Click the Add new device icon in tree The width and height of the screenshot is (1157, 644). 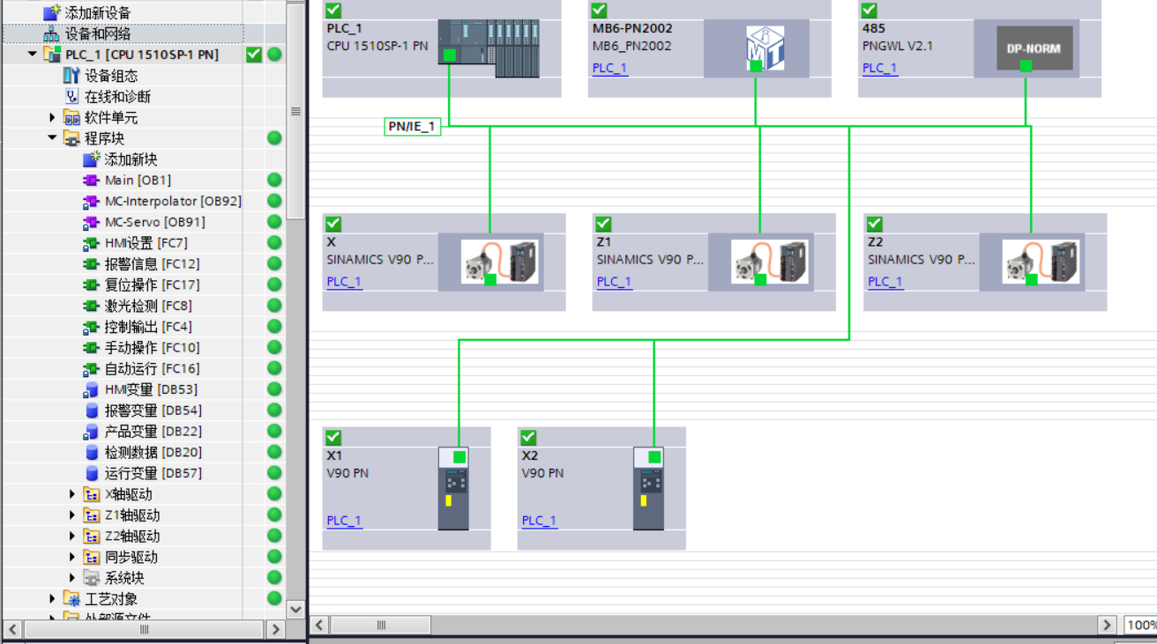click(52, 12)
